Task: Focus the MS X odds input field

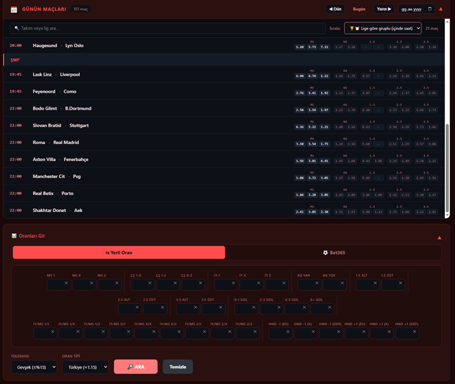Action: 84,284
